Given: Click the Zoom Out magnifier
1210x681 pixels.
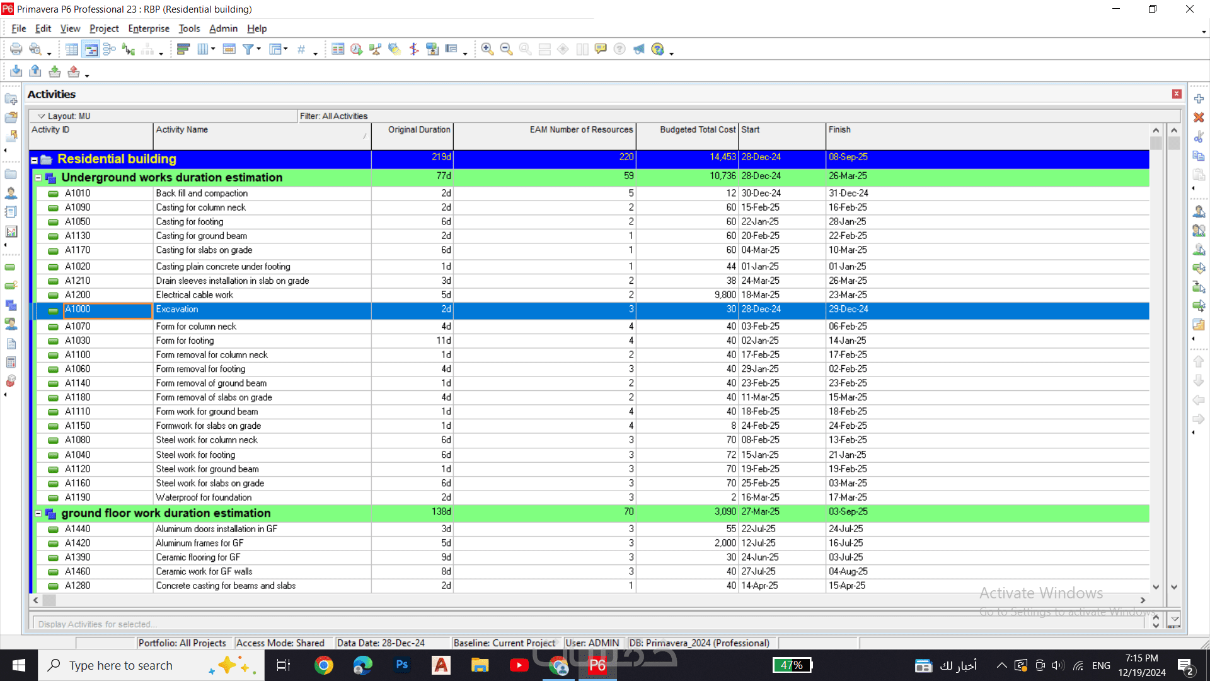Looking at the screenshot, I should 506,49.
